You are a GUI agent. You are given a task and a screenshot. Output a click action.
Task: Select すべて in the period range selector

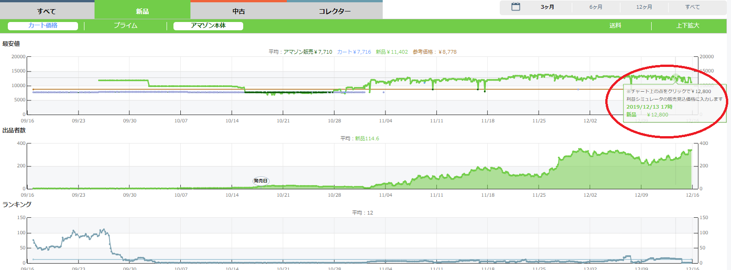click(692, 7)
